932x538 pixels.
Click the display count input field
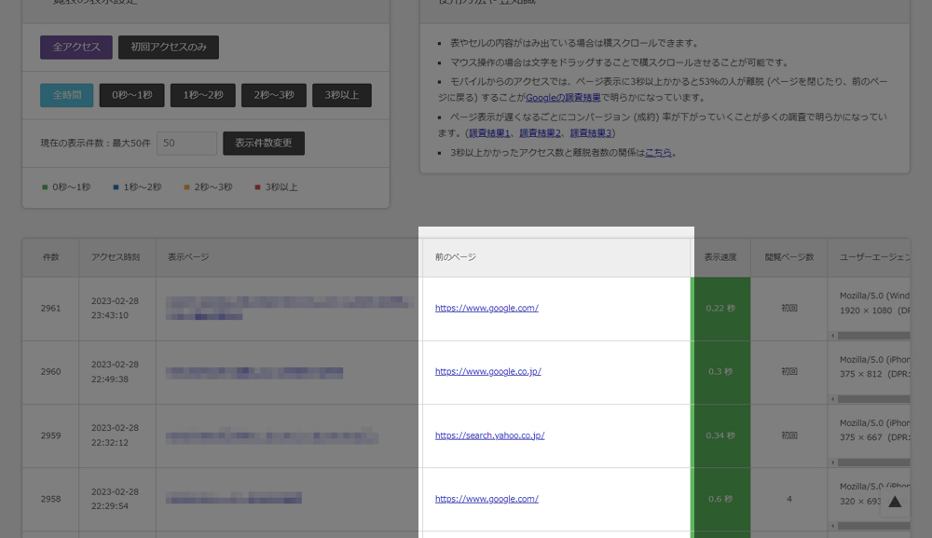[186, 144]
